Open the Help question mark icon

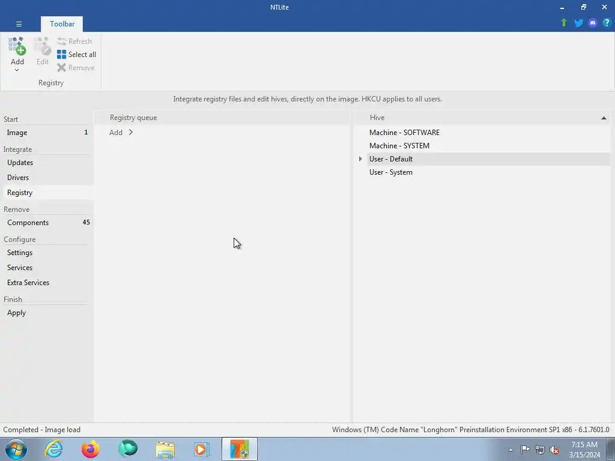607,23
